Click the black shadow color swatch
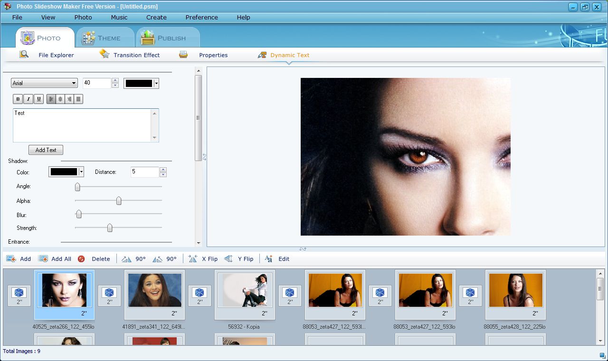The width and height of the screenshot is (608, 361). (64, 172)
